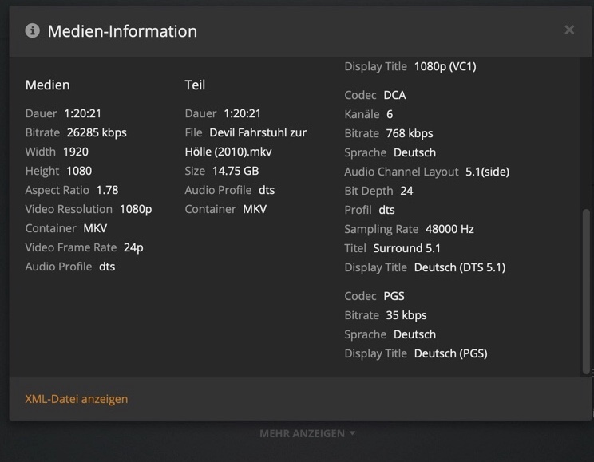Viewport: 594px width, 462px height.
Task: Click the Bitrate value 26285 kbps
Action: pos(97,132)
